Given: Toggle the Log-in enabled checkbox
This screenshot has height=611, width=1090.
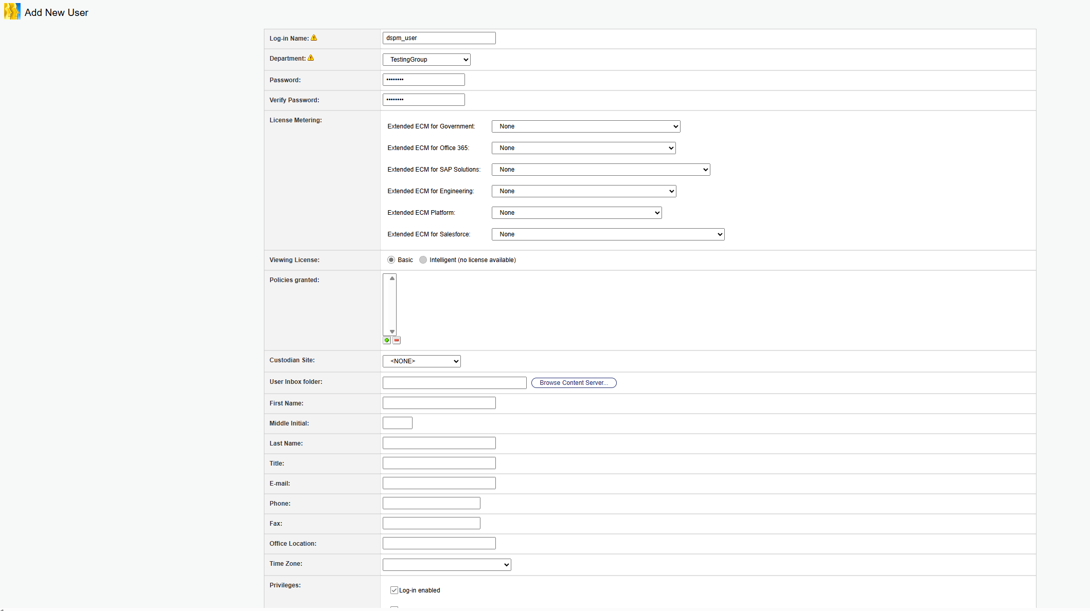Looking at the screenshot, I should pyautogui.click(x=394, y=590).
